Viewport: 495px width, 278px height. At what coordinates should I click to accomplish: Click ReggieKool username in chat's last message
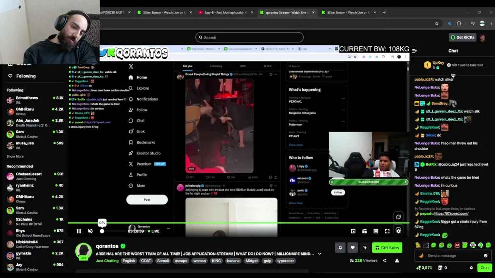point(429,235)
